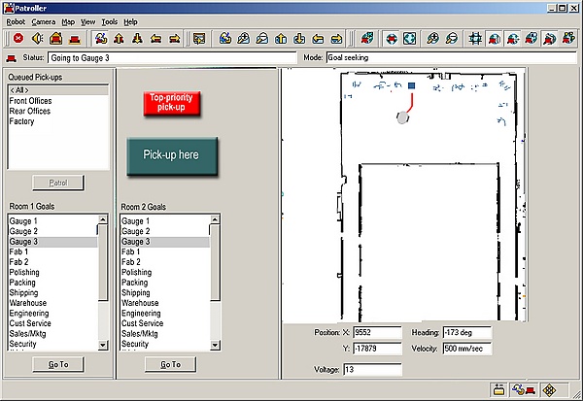583x401 pixels.
Task: Open the Robot menu
Action: [16, 20]
